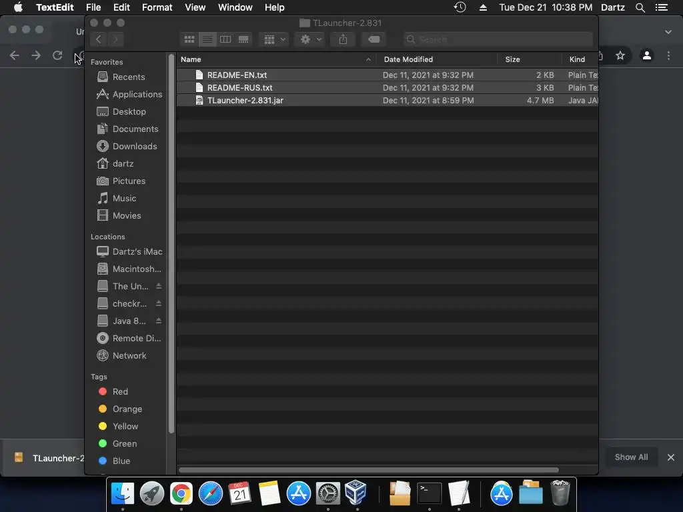Go back in Finder window
This screenshot has height=512, width=683.
pyautogui.click(x=99, y=39)
